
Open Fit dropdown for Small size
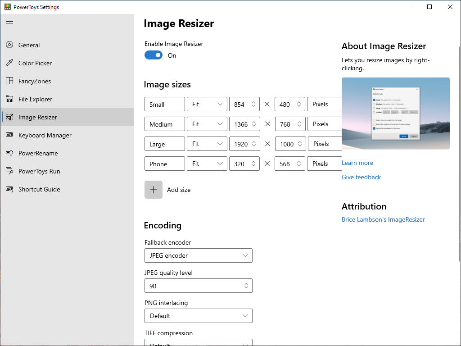[x=207, y=104]
